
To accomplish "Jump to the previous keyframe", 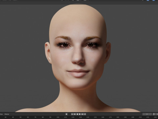I will tap(75, 114).
